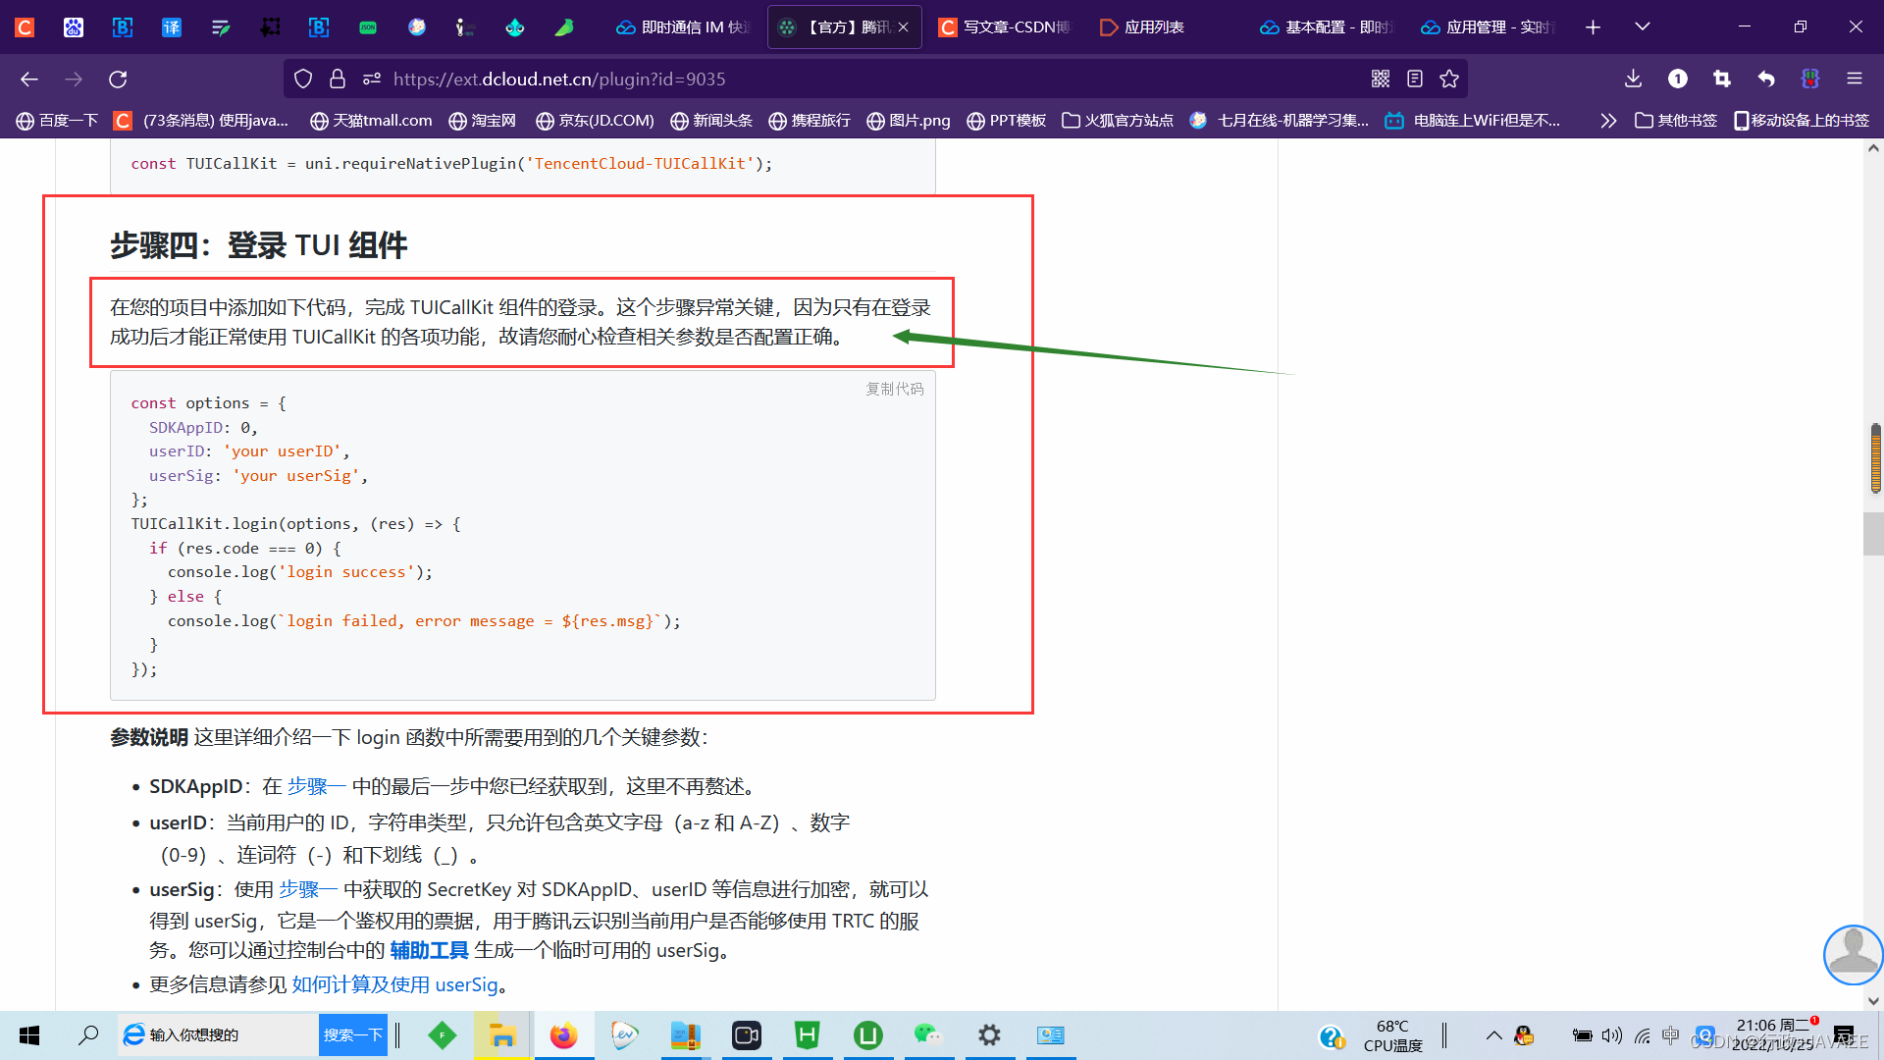Viewport: 1884px width, 1060px height.
Task: Follow the 步骤一 link in SDKAppID item
Action: coord(316,786)
